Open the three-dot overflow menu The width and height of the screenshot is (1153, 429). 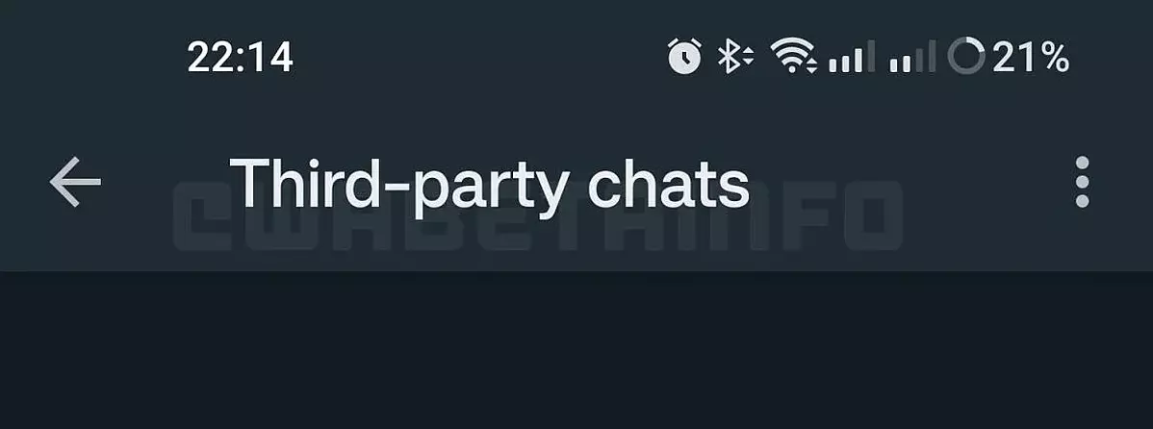[1082, 182]
